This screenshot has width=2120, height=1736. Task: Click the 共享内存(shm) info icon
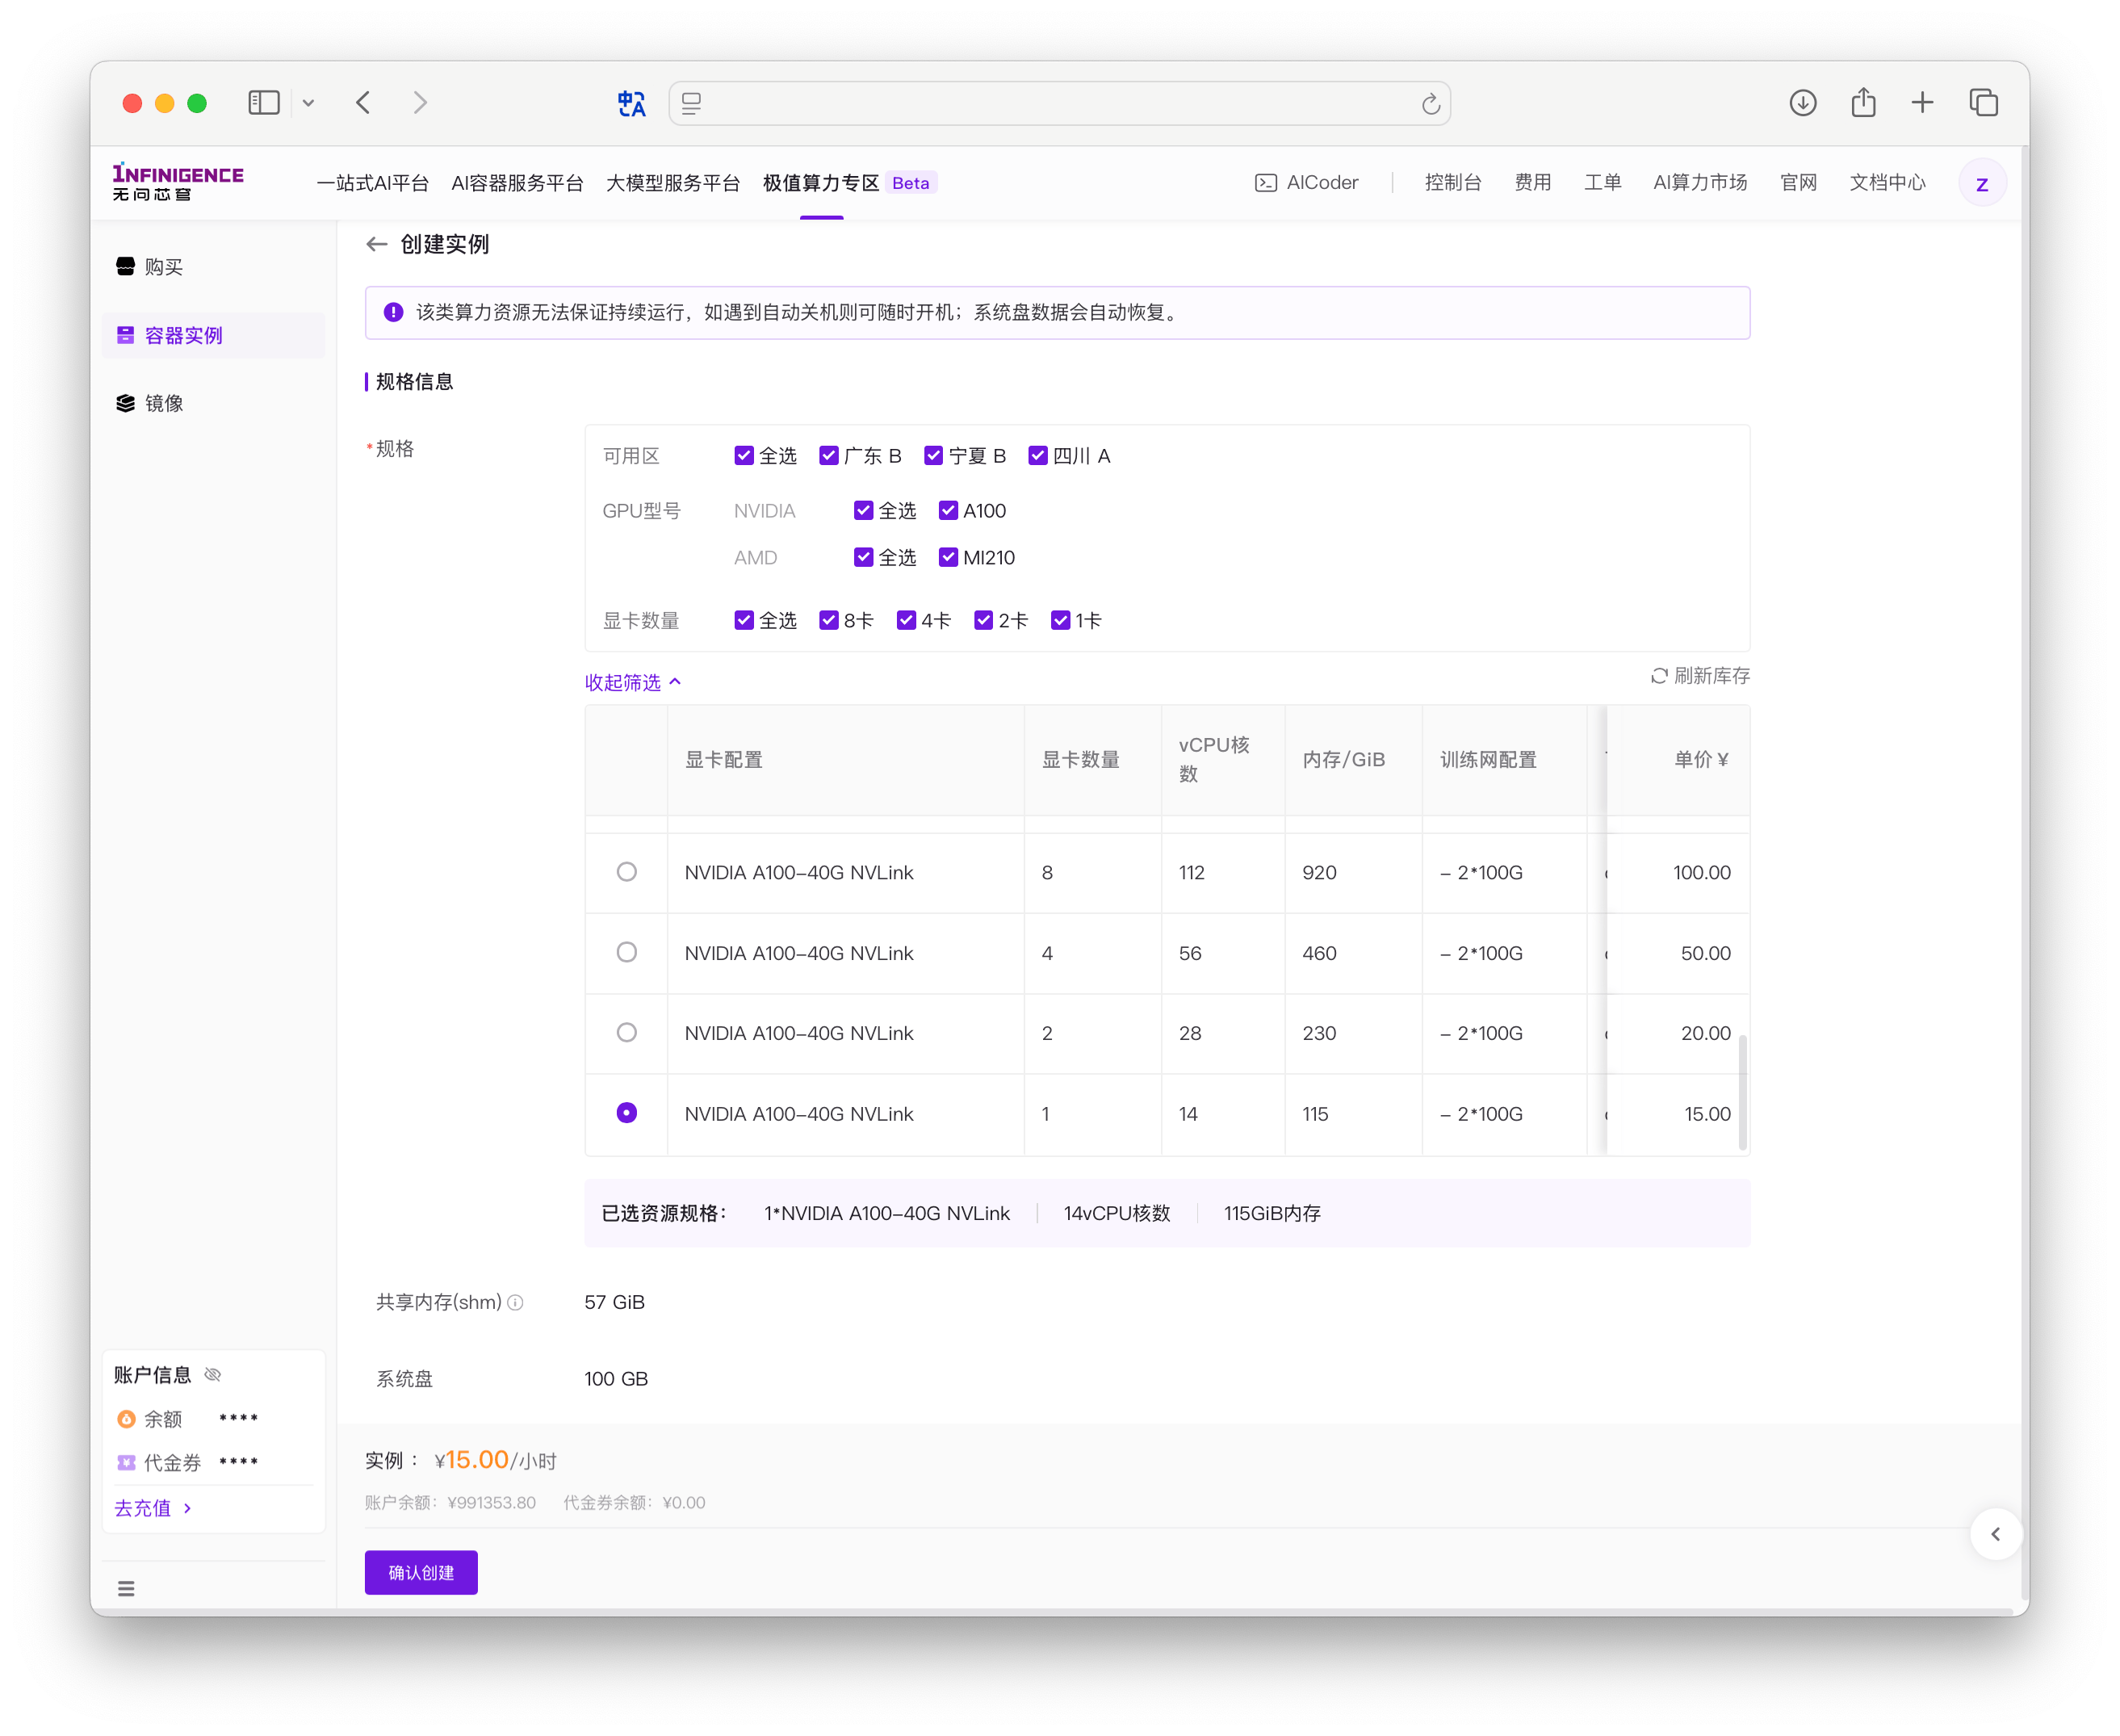coord(515,1303)
